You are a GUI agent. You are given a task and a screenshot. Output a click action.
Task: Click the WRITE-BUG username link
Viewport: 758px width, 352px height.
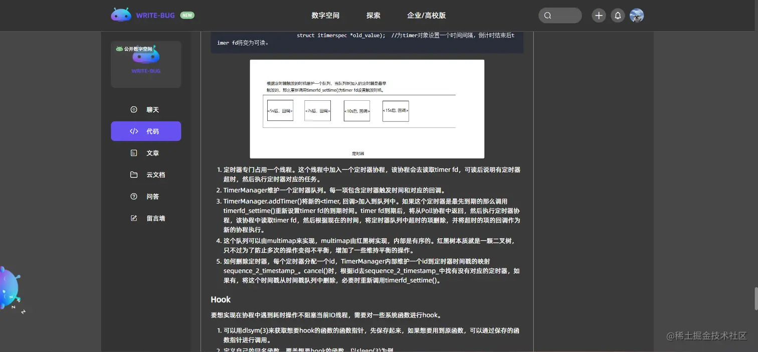pyautogui.click(x=145, y=71)
